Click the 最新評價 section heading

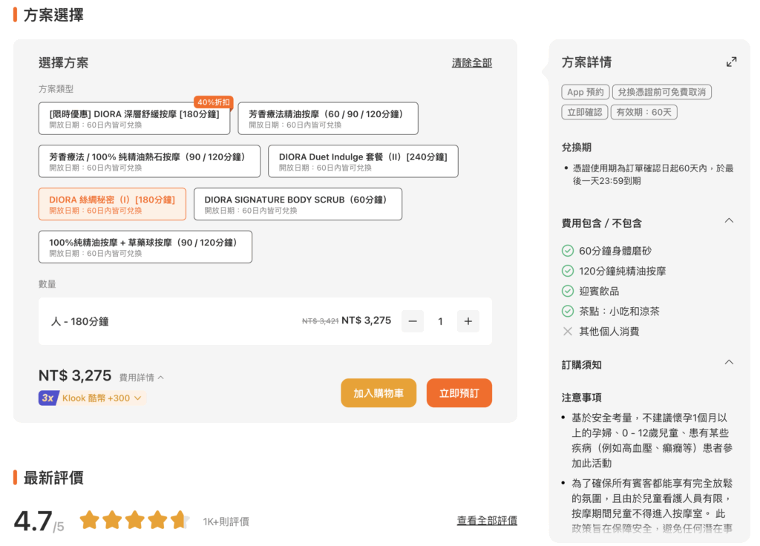tap(53, 478)
